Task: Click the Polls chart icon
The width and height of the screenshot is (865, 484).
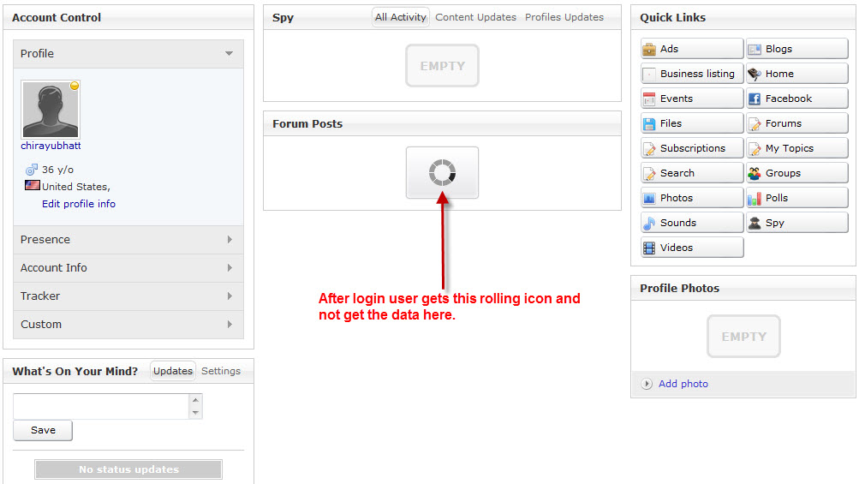Action: coord(755,198)
